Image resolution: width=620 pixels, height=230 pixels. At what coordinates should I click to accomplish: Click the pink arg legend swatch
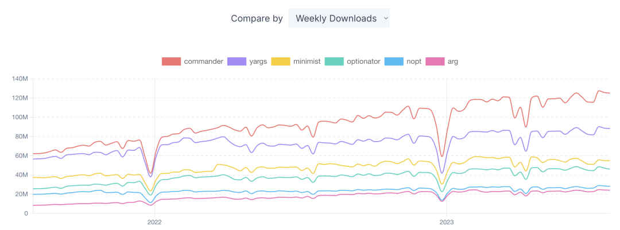[435, 61]
